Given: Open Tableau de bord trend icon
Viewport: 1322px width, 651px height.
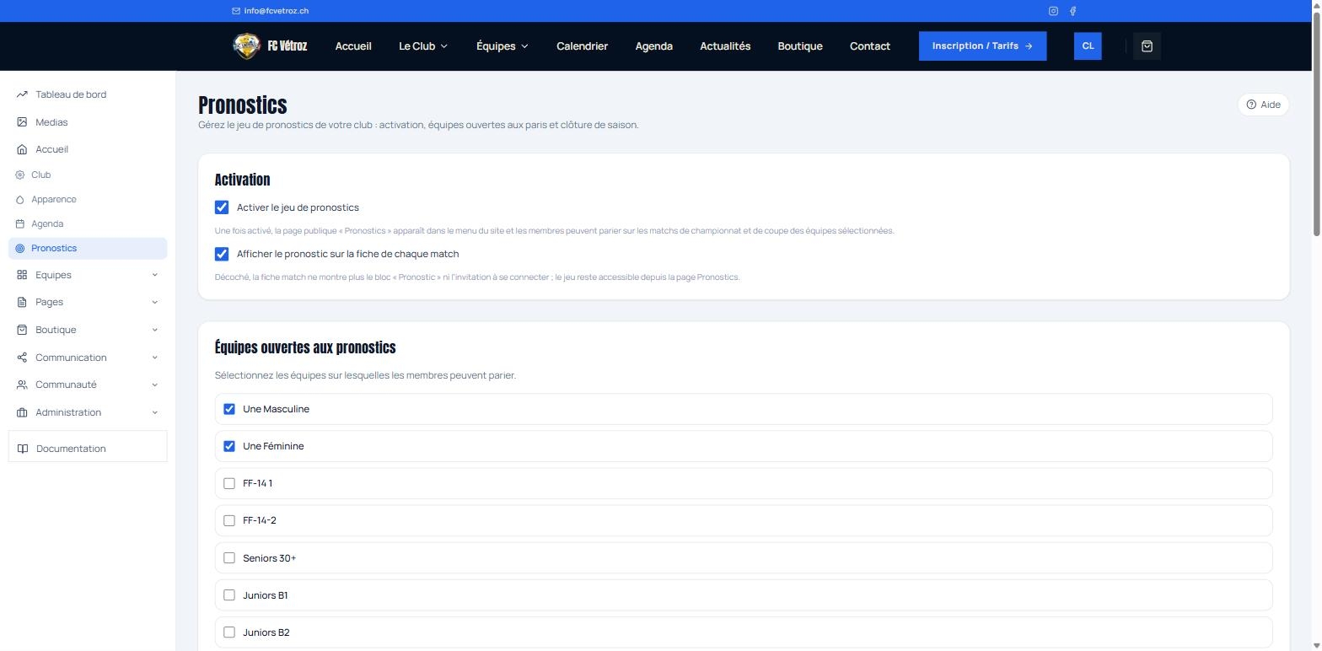Looking at the screenshot, I should 22,94.
